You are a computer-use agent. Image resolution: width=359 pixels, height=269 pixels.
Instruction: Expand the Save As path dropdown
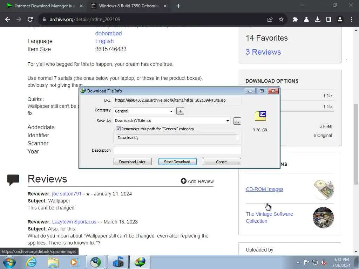click(x=228, y=120)
